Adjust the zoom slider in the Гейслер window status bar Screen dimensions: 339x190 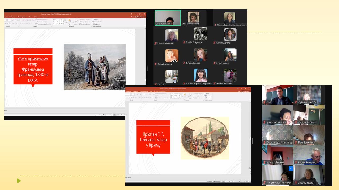click(240, 182)
